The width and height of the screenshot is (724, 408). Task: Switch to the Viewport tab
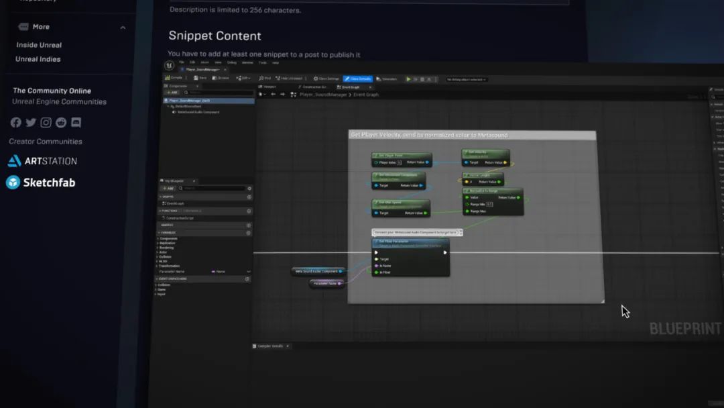coord(269,87)
